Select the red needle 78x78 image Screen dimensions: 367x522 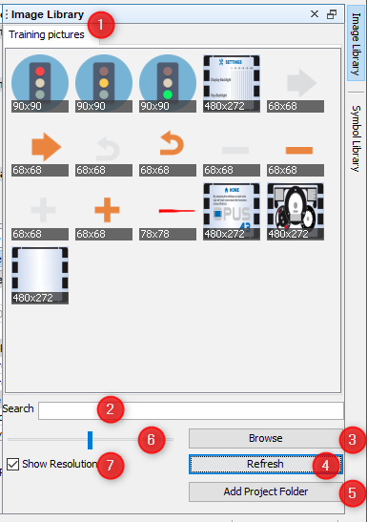[x=168, y=212]
